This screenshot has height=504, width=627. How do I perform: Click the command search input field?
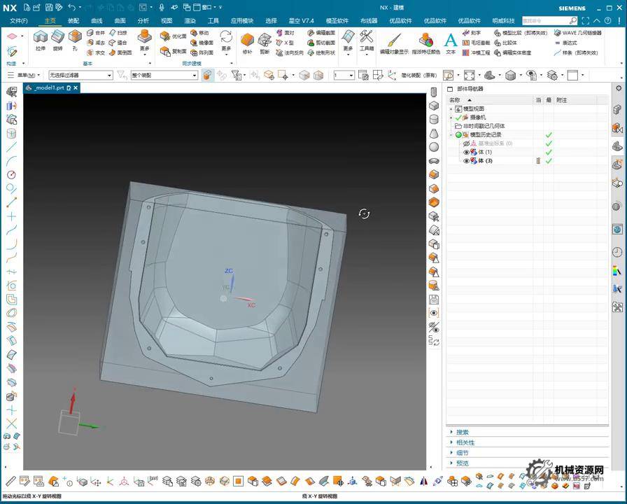click(546, 21)
